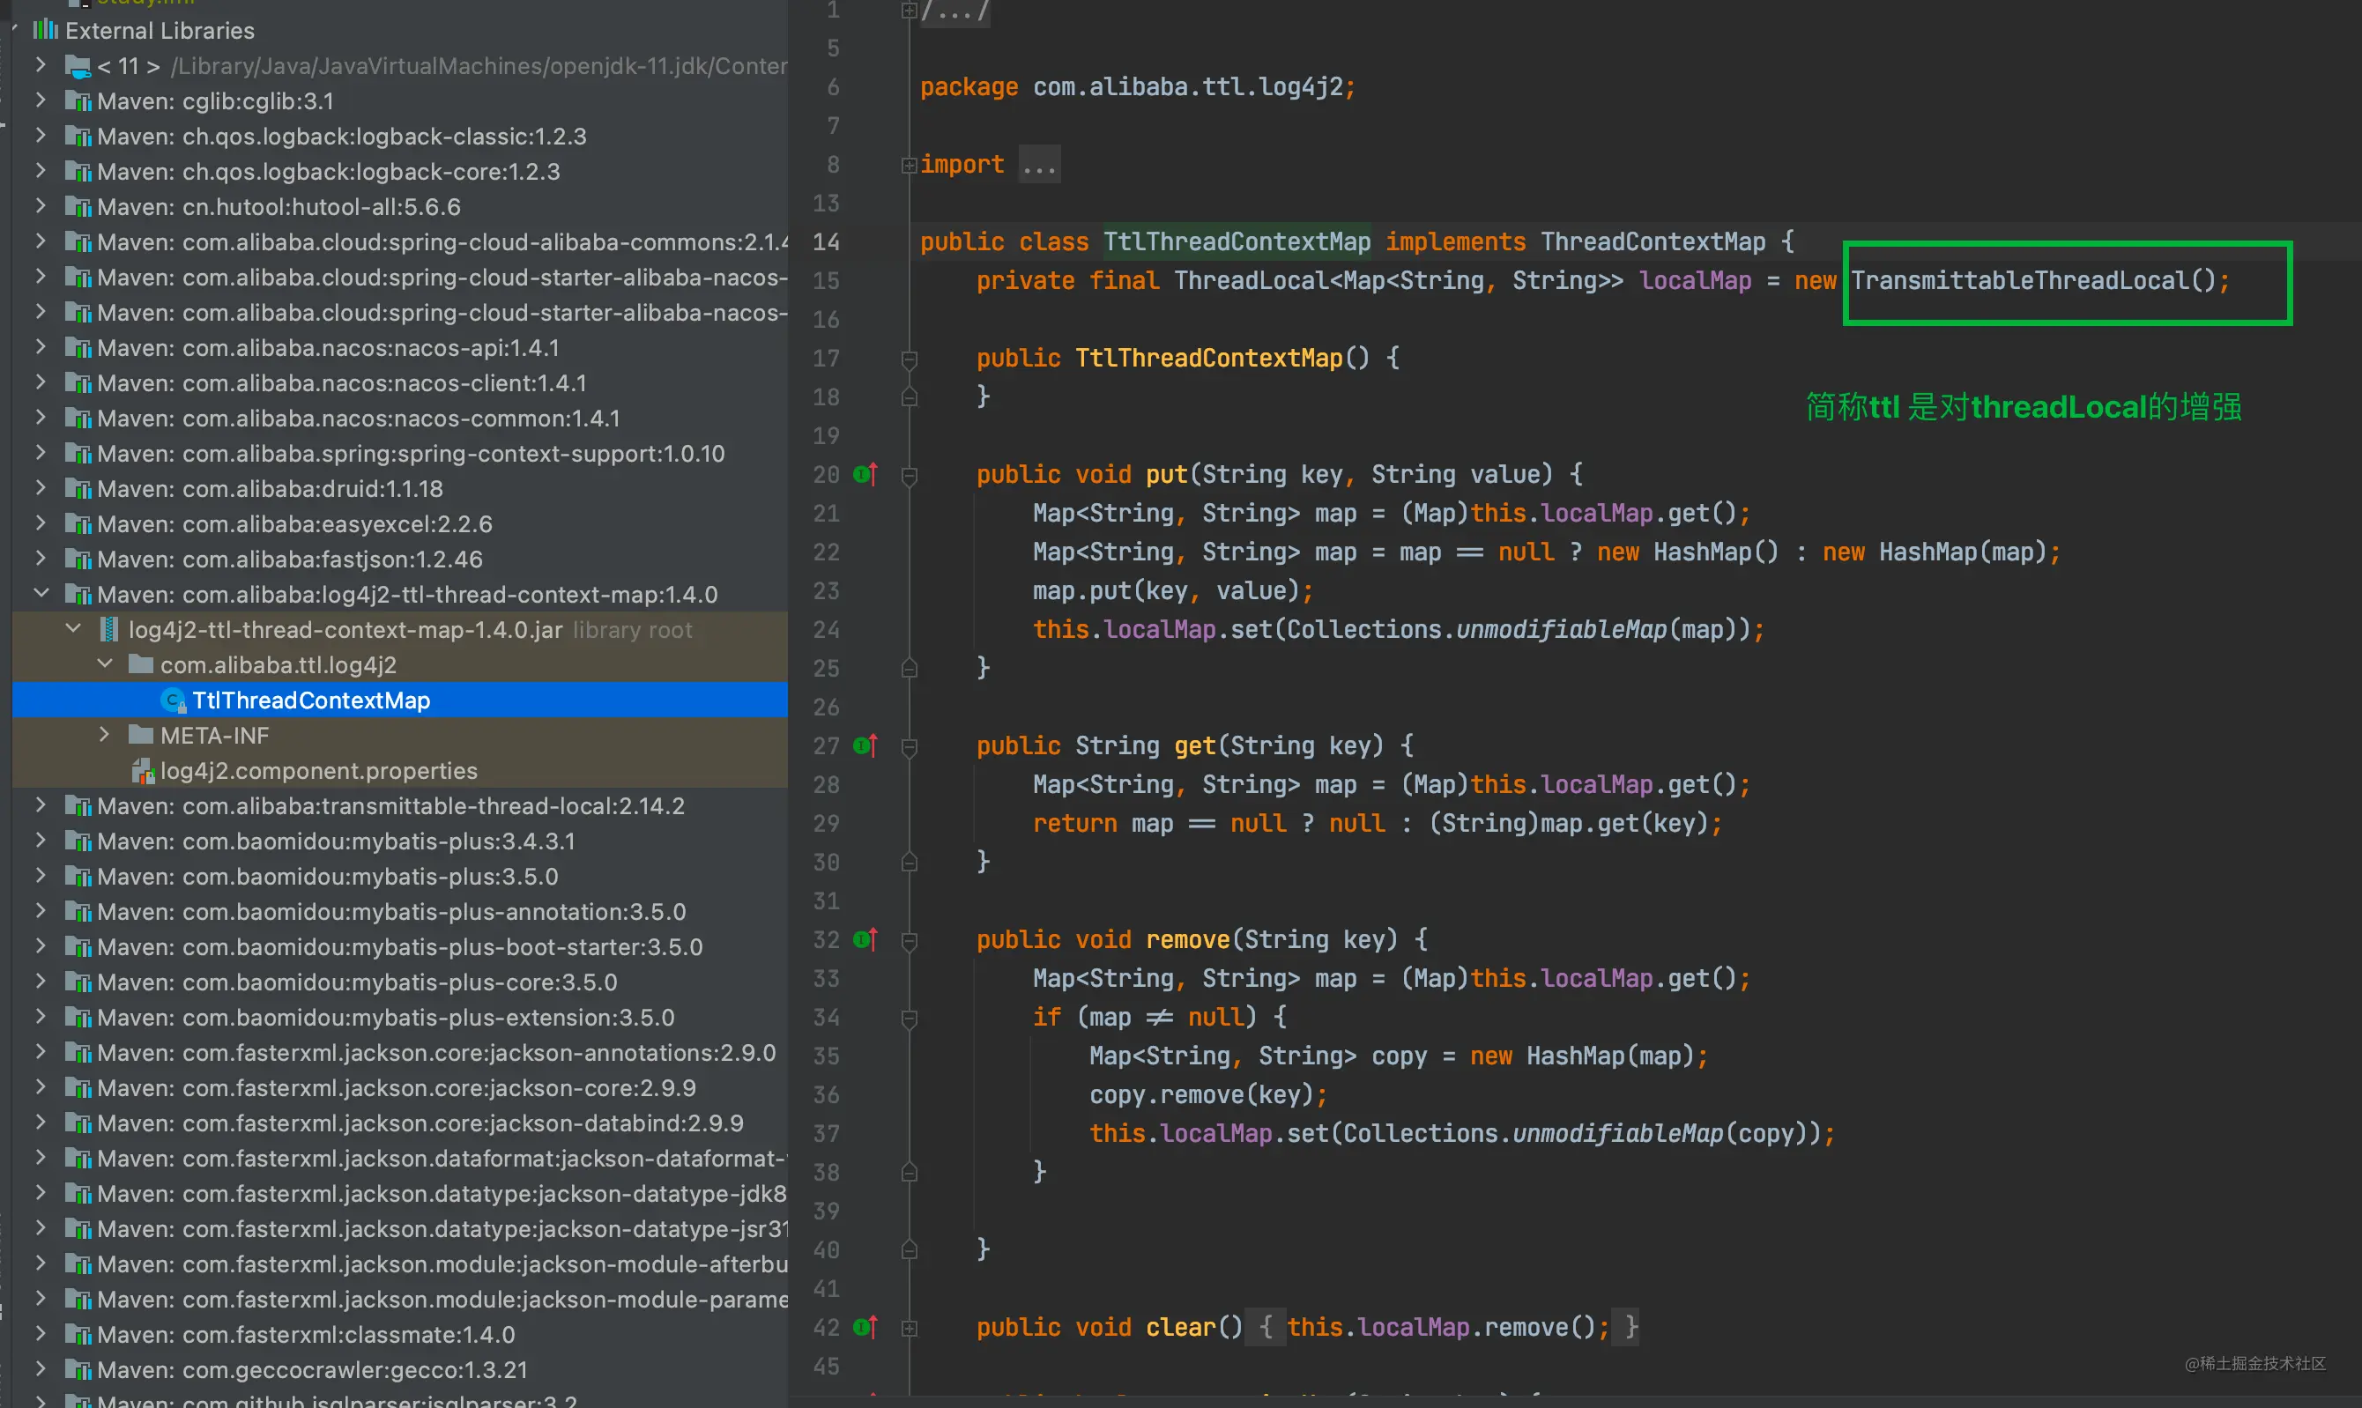Click TransmittableThreadLocal constructor call on line 15

2032,281
